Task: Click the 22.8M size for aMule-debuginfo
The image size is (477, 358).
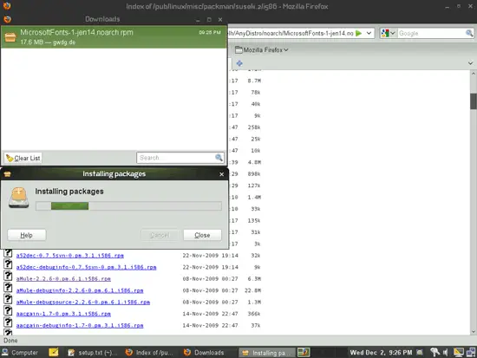Action: 252,290
